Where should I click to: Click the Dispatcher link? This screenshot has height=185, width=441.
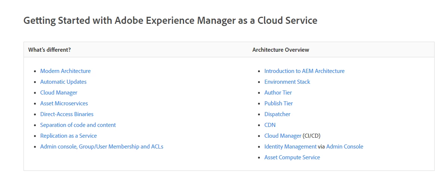[277, 114]
